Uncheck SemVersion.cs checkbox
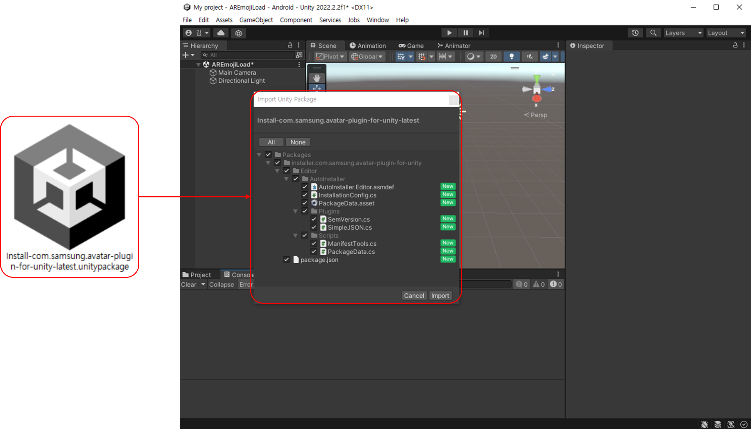The width and height of the screenshot is (751, 429). [x=313, y=219]
